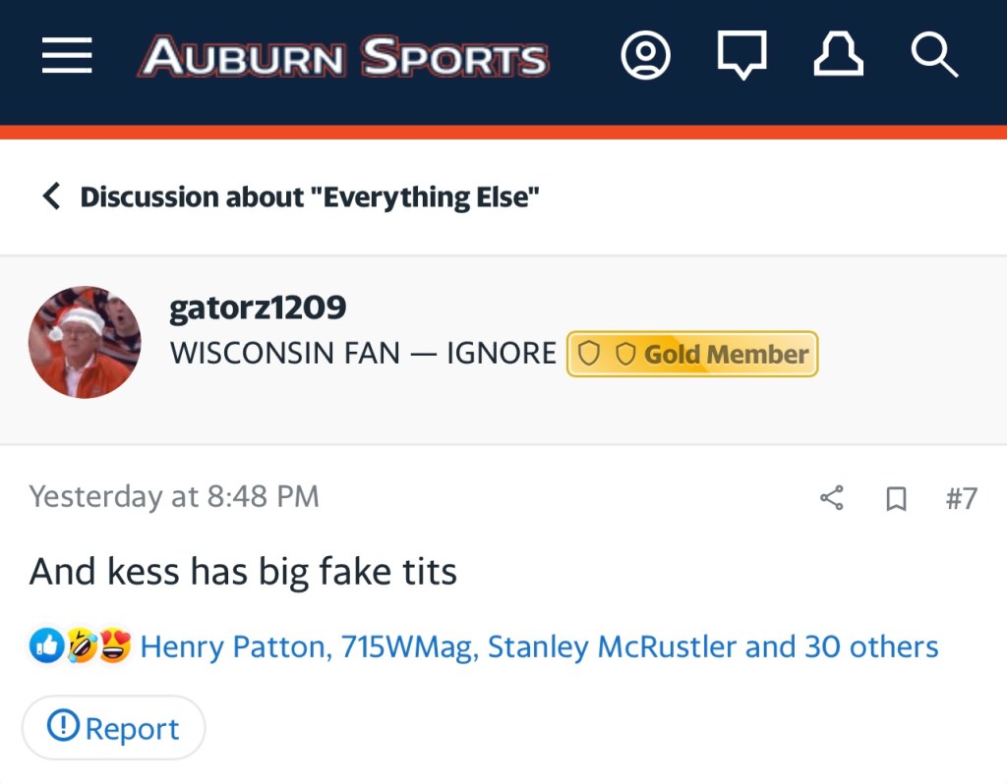This screenshot has height=784, width=1007.
Task: Share post using the share icon
Action: (x=832, y=498)
